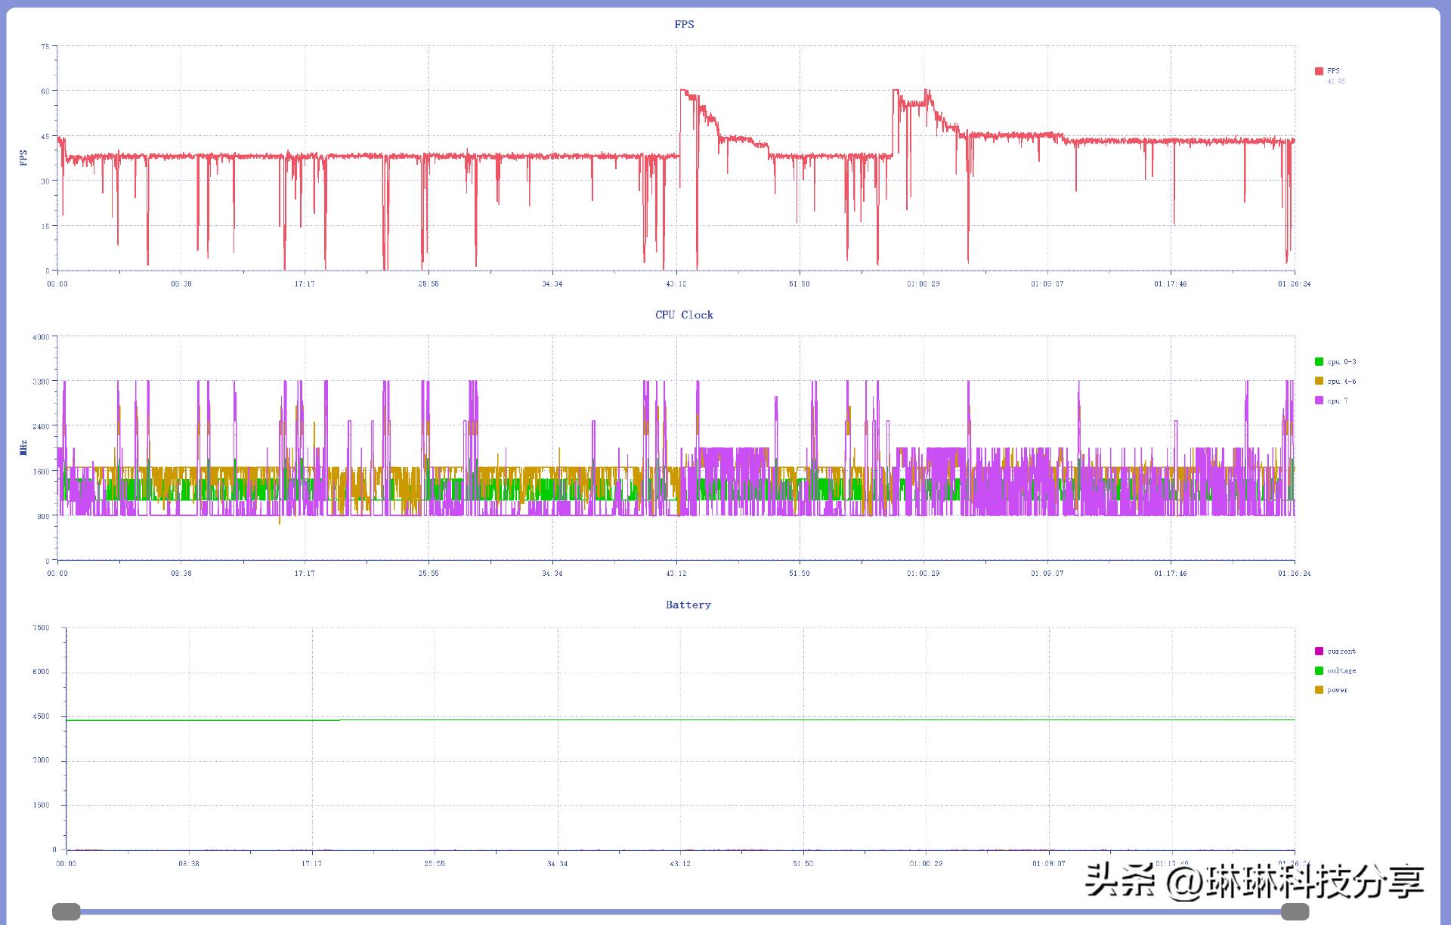Click the right handle of range slider
This screenshot has width=1451, height=925.
pyautogui.click(x=1295, y=911)
